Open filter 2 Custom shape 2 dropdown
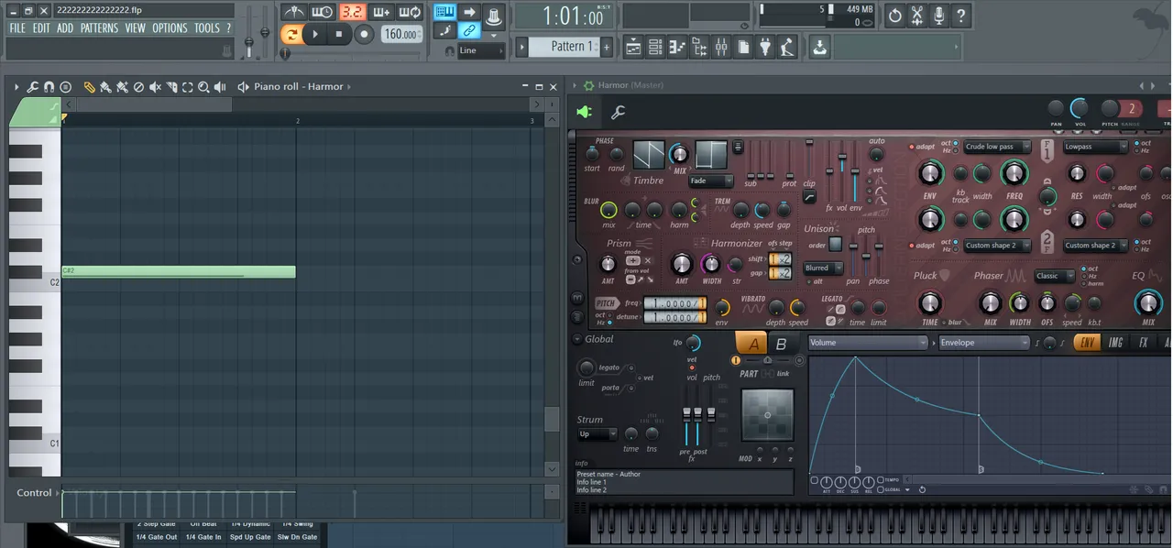 point(997,246)
